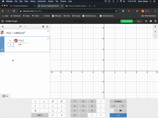Screen dimensions: 158x118
Task: Close the Desmos Graphing Calculator tab
Action: [62, 6]
